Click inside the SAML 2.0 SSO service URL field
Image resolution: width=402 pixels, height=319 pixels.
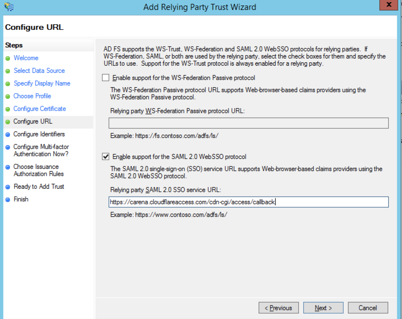point(248,202)
